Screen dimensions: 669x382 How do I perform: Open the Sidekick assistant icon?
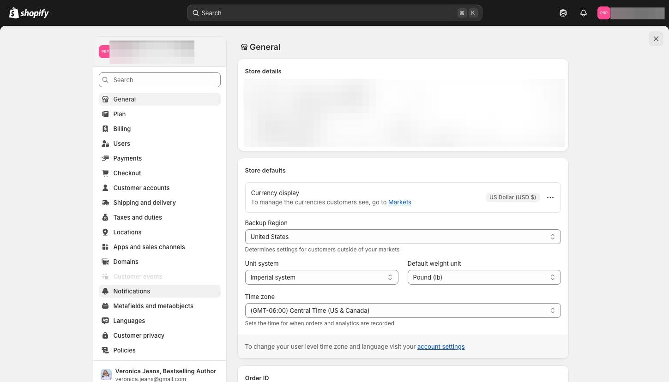563,13
